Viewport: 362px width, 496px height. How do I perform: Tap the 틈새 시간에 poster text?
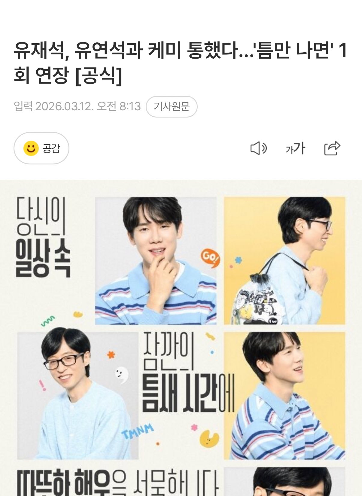tap(188, 394)
